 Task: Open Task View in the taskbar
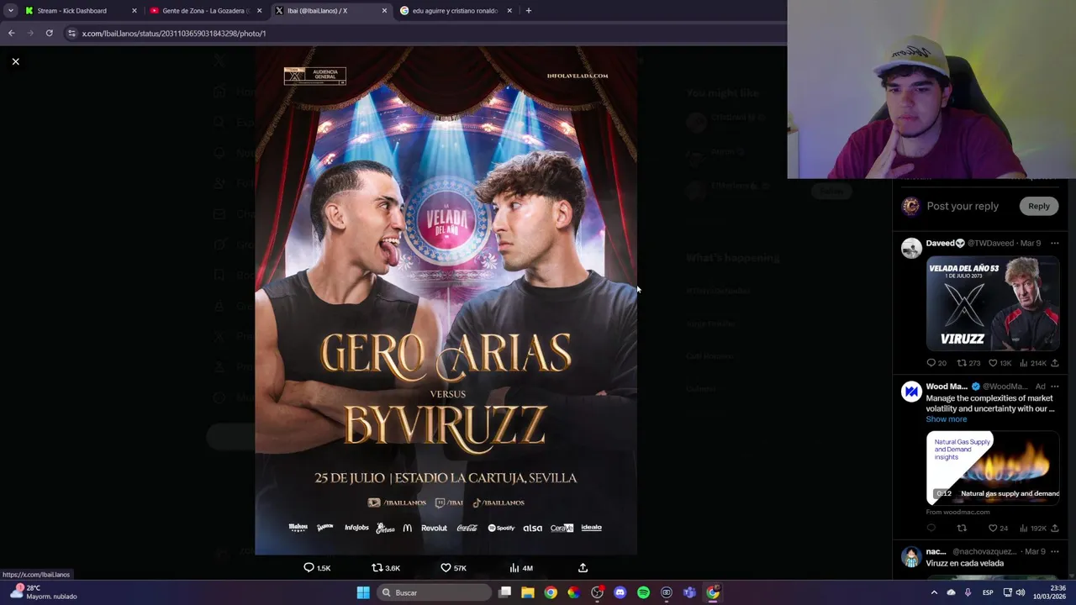(x=504, y=592)
